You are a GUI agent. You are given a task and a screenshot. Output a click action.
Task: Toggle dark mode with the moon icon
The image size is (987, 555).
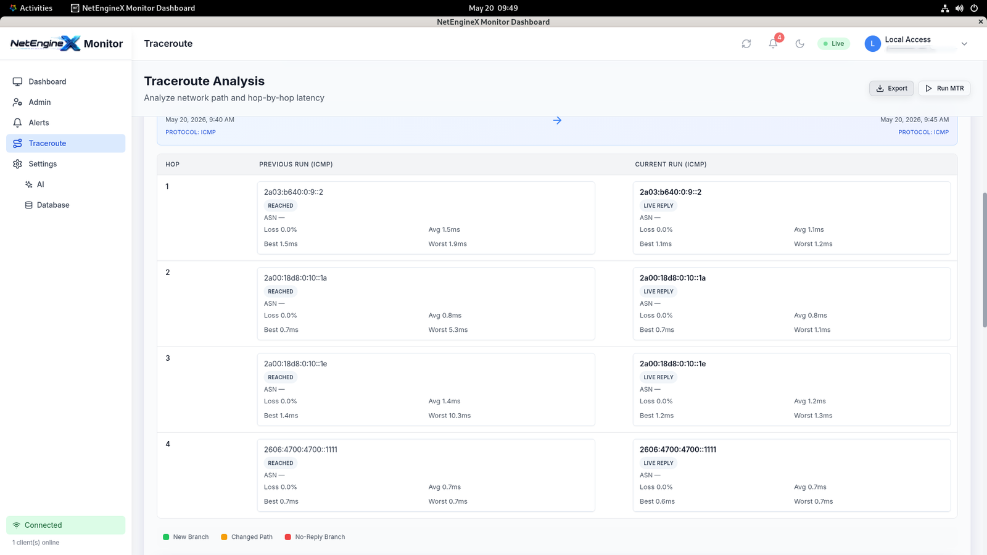point(800,44)
